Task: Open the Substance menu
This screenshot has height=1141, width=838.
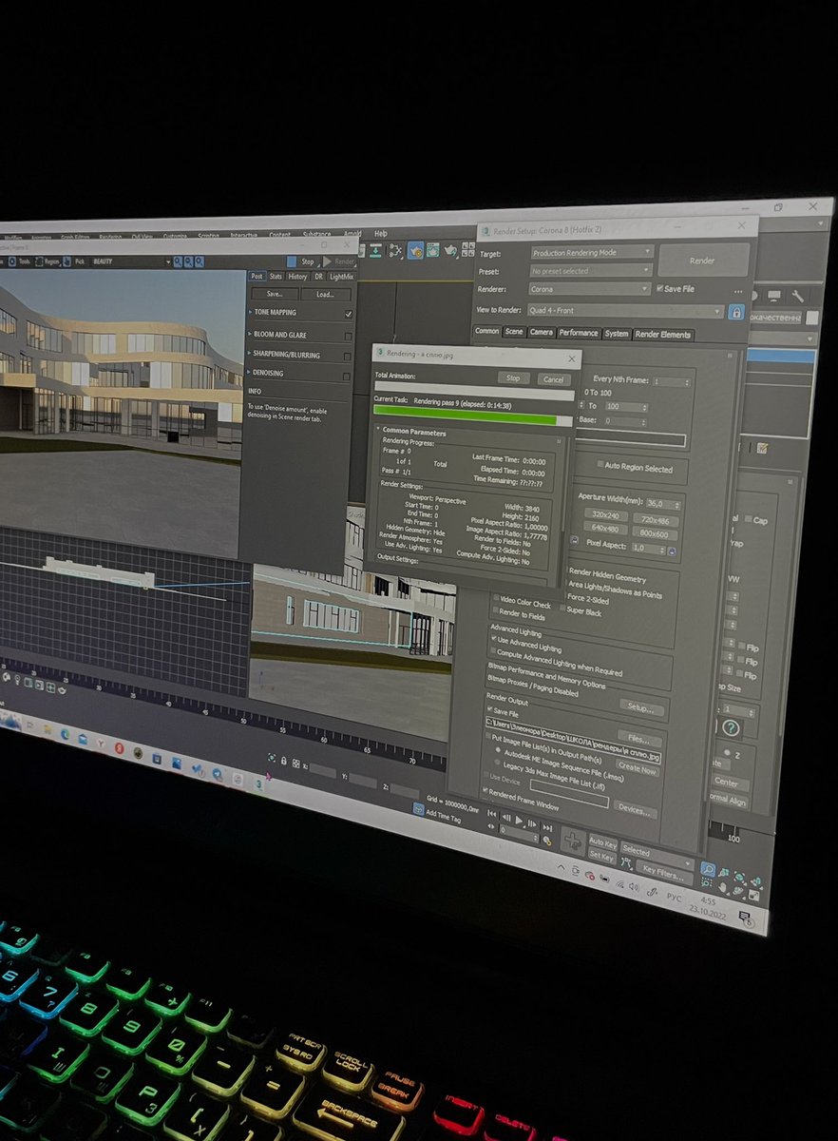Action: [315, 234]
